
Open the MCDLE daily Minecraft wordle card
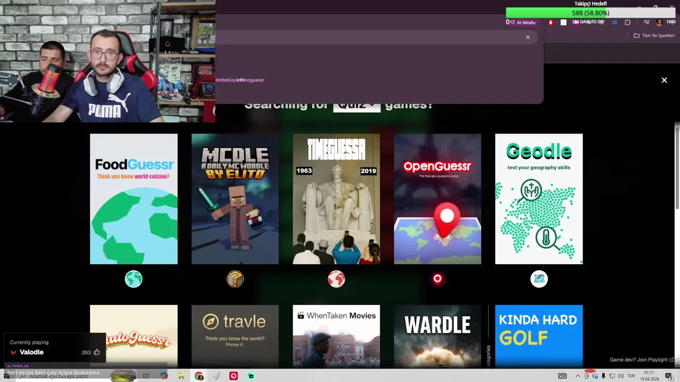tap(235, 199)
